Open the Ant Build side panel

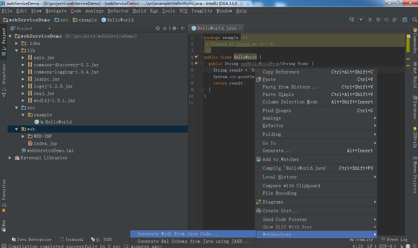415,74
